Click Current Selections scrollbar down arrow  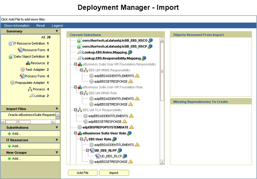162,162
